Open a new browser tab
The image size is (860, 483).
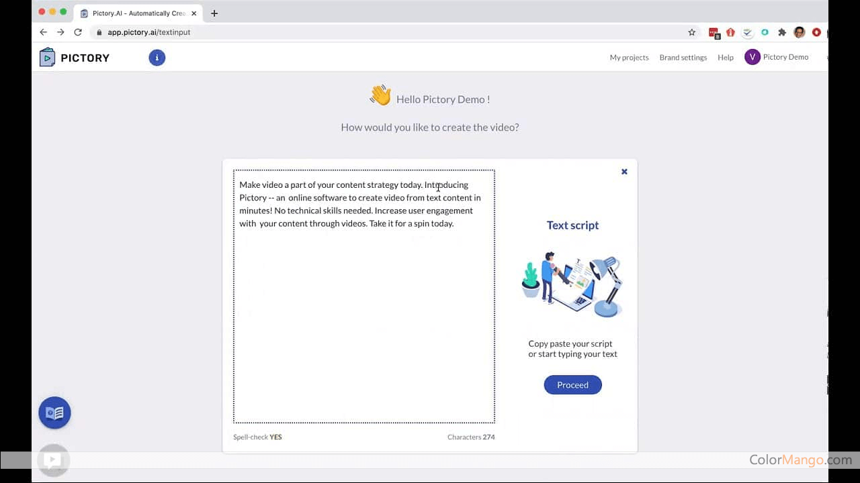(214, 13)
